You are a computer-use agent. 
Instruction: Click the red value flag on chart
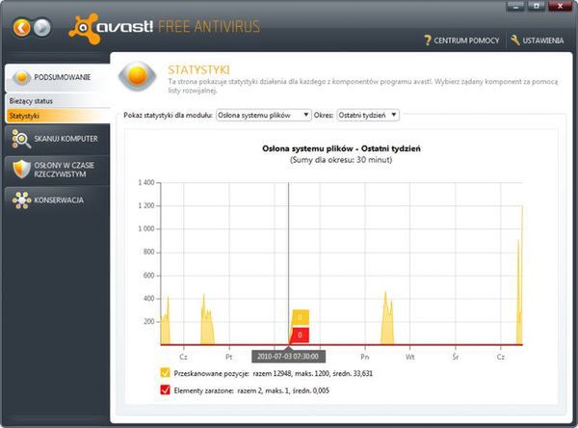pyautogui.click(x=300, y=335)
